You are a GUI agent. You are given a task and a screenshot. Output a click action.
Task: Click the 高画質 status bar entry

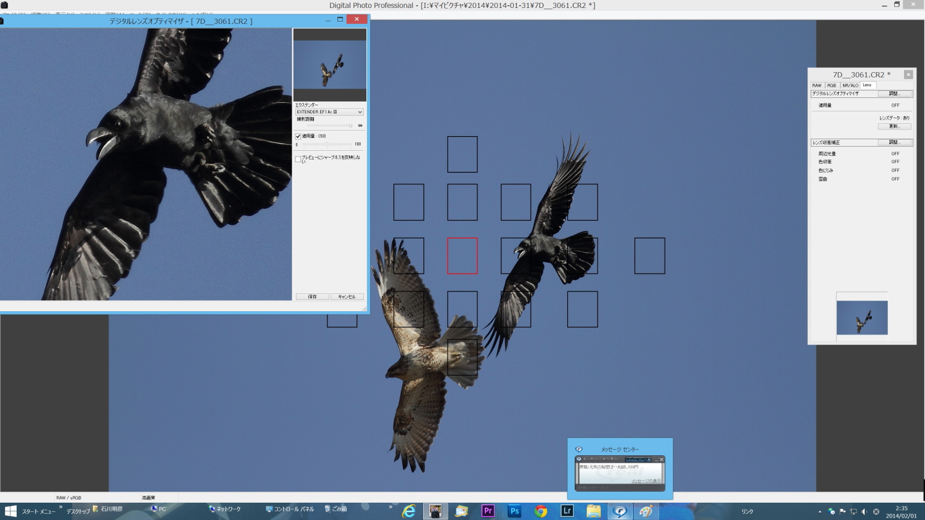[149, 498]
